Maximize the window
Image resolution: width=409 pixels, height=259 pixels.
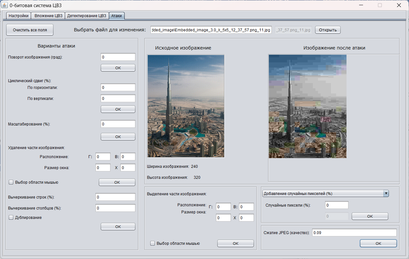(x=380, y=5)
